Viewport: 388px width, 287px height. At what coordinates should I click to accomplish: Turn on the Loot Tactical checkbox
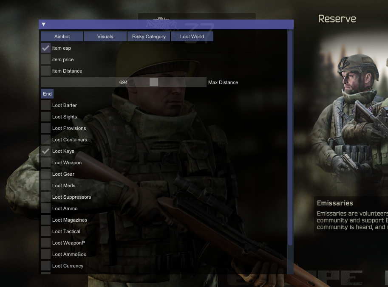(x=45, y=231)
